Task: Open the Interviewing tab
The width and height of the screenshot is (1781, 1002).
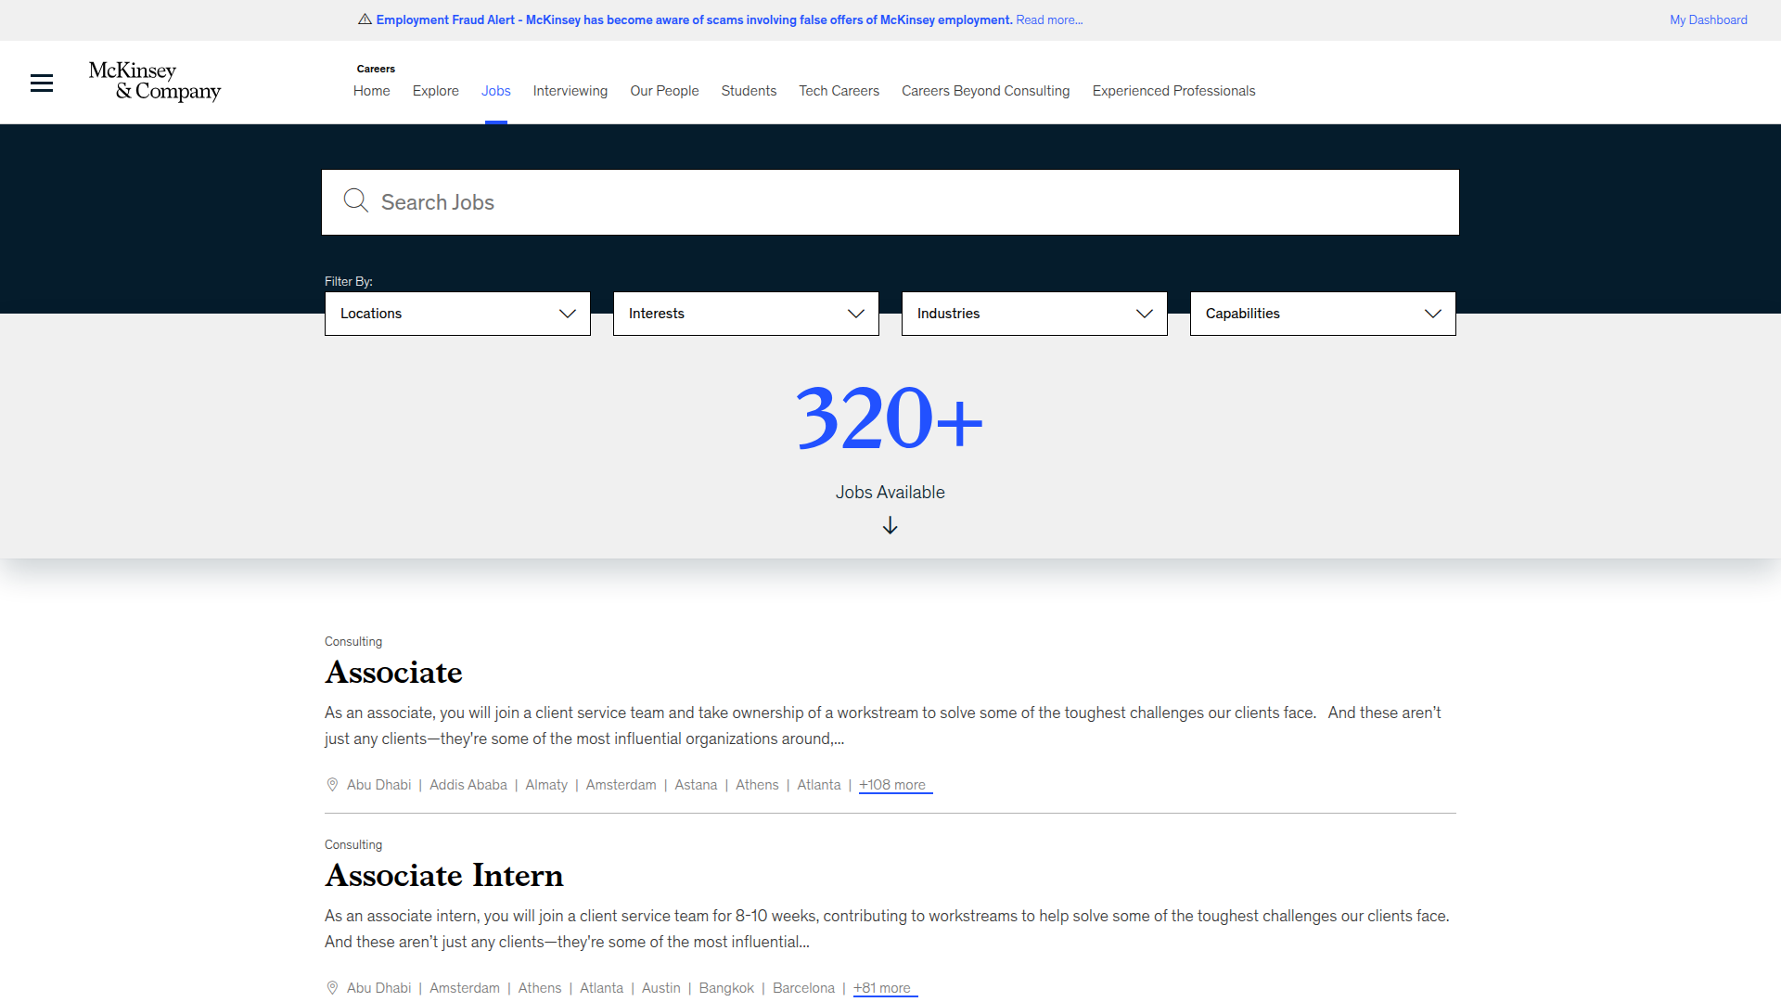Action: point(570,91)
